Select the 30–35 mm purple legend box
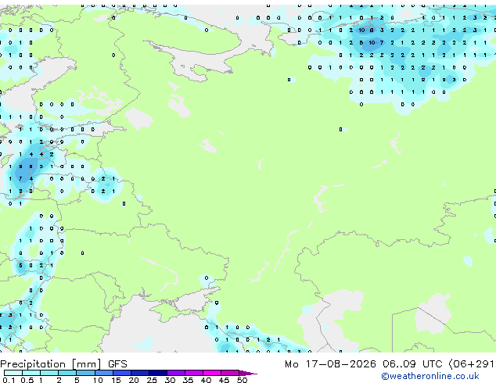Viewport: 496px width, 383px height. point(176,373)
